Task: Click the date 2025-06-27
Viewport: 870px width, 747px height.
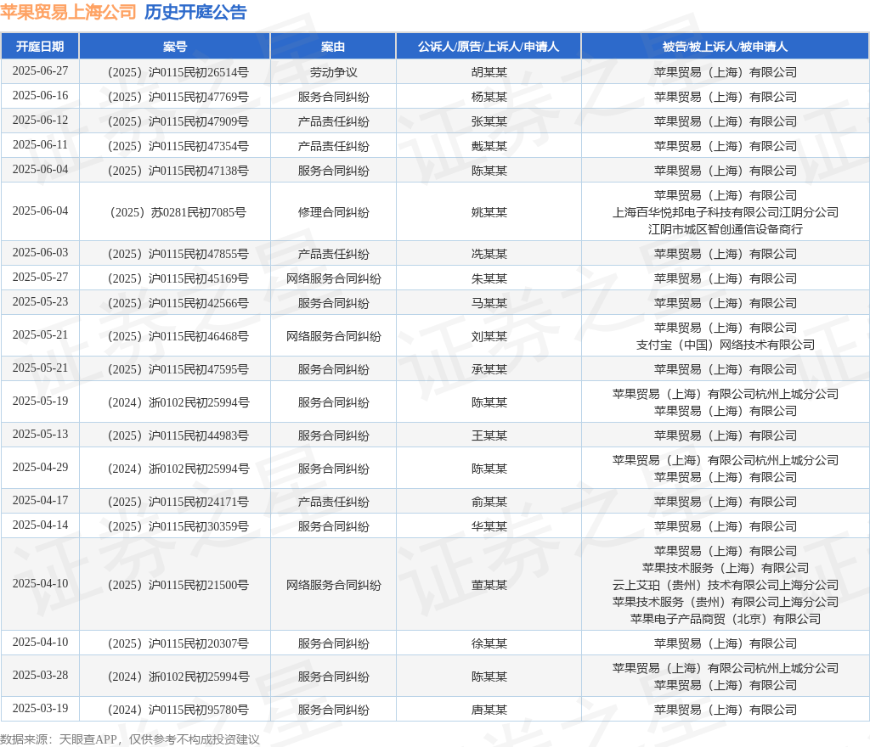Action: tap(40, 71)
